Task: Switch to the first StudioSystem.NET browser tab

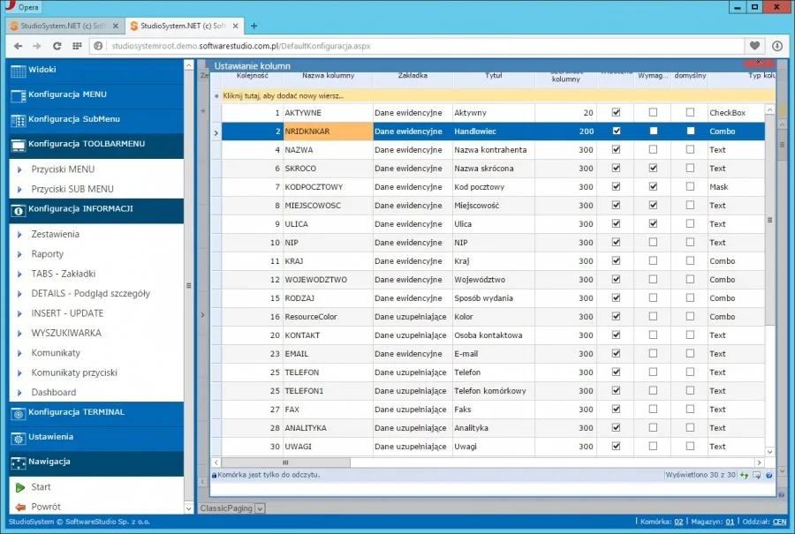Action: point(64,26)
